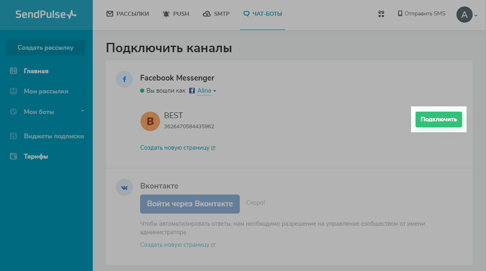Click the "Подключить каналы" heading
Image resolution: width=486 pixels, height=271 pixels.
169,48
